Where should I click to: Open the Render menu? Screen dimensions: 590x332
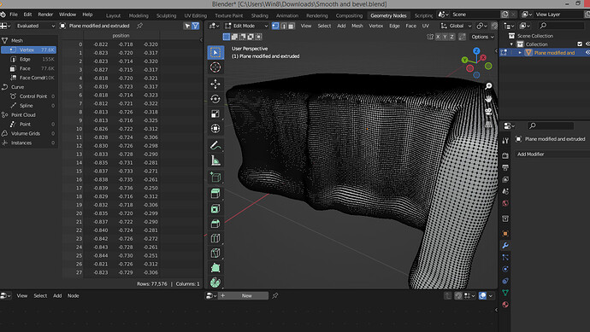(45, 15)
